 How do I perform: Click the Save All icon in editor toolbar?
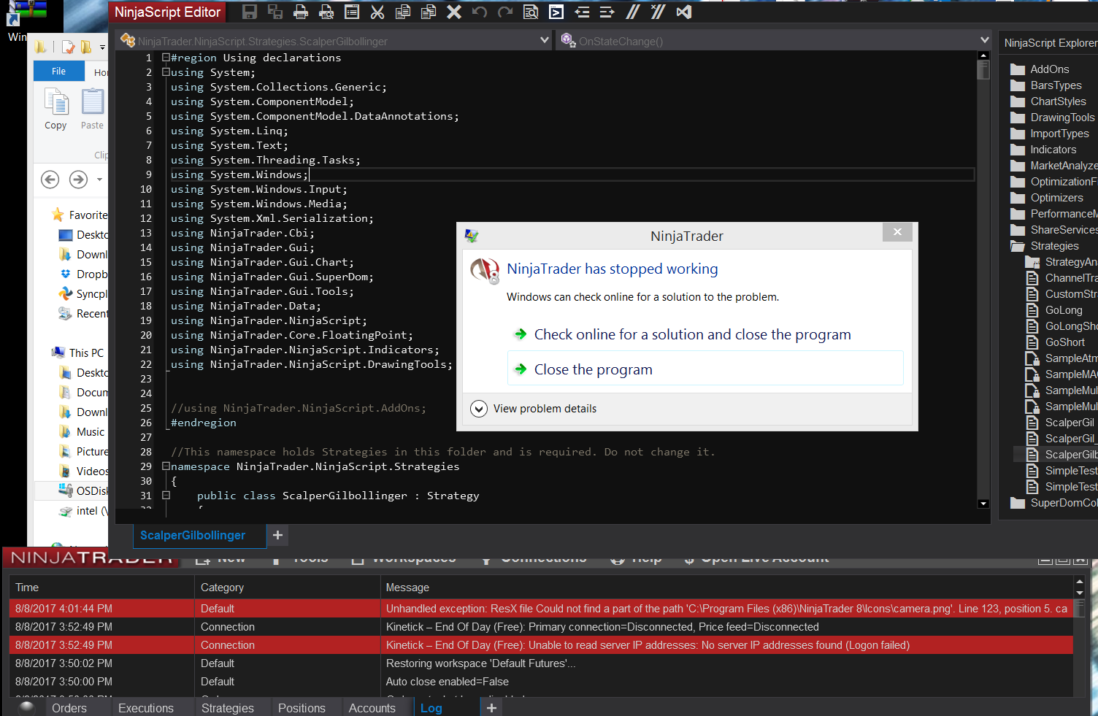point(275,12)
